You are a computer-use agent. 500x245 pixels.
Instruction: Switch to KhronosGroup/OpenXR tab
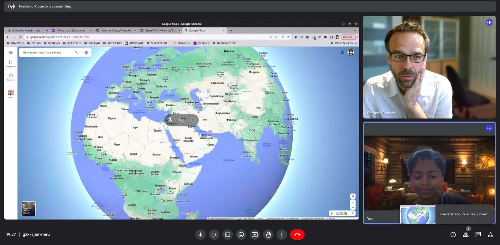pyautogui.click(x=116, y=30)
